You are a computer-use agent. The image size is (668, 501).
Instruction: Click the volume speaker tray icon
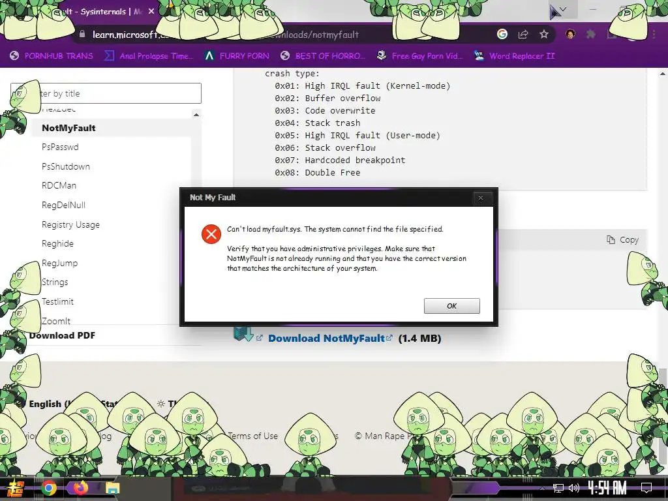(x=574, y=488)
